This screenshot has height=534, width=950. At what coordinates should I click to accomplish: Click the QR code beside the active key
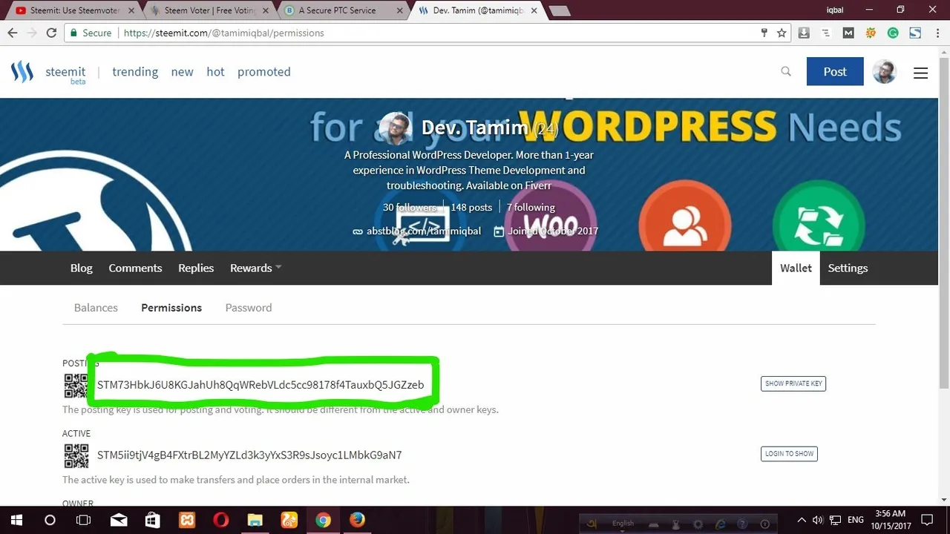click(x=76, y=455)
